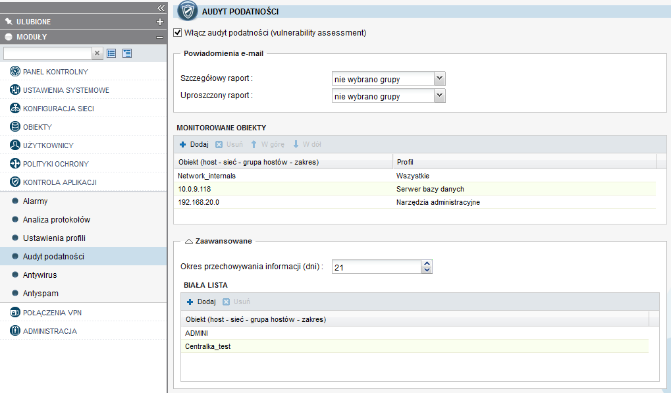671x393 pixels.
Task: Collapse the sidebar with double chevron icon
Action: coord(161,8)
